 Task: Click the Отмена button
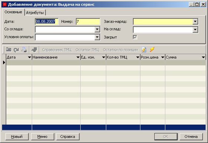tap(191, 137)
